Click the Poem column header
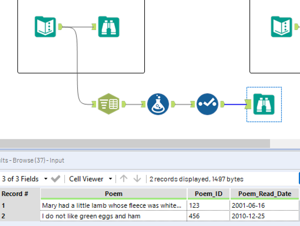Screen dimensions: 300x226 [x=113, y=194]
